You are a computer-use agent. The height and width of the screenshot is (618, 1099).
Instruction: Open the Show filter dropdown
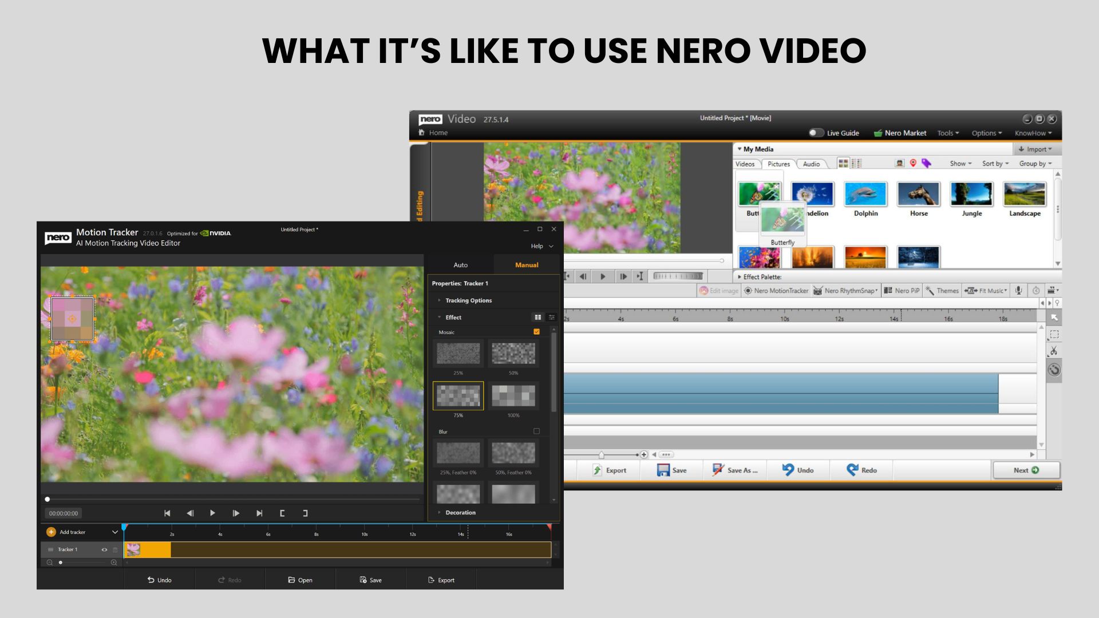tap(960, 164)
